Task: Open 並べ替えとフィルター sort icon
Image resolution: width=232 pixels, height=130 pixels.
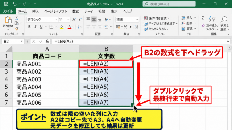Action: point(212,19)
